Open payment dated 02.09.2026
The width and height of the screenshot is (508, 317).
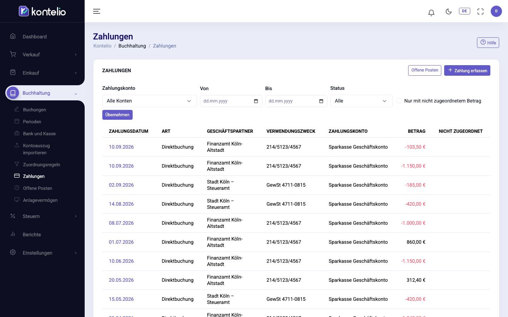[x=121, y=185]
